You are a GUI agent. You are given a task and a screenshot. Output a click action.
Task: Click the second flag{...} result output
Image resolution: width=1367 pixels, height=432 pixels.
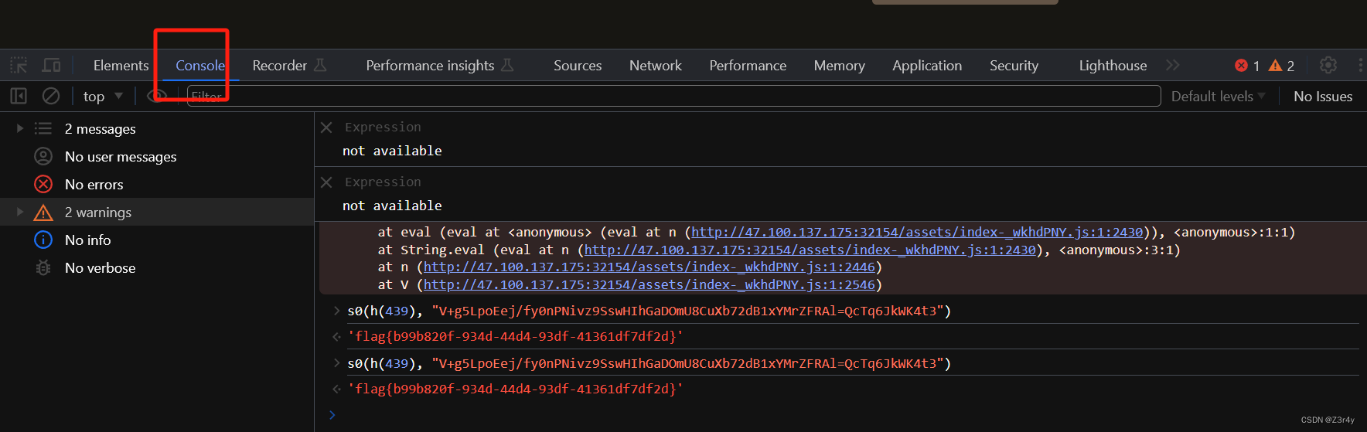[x=516, y=389]
